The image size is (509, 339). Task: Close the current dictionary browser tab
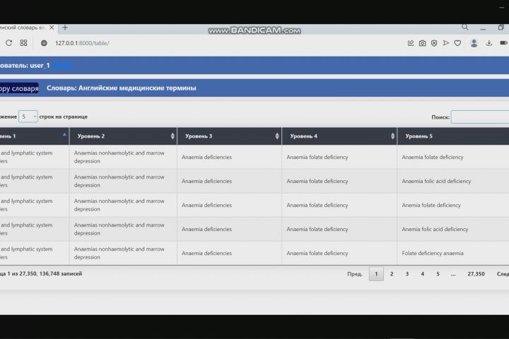(52, 28)
